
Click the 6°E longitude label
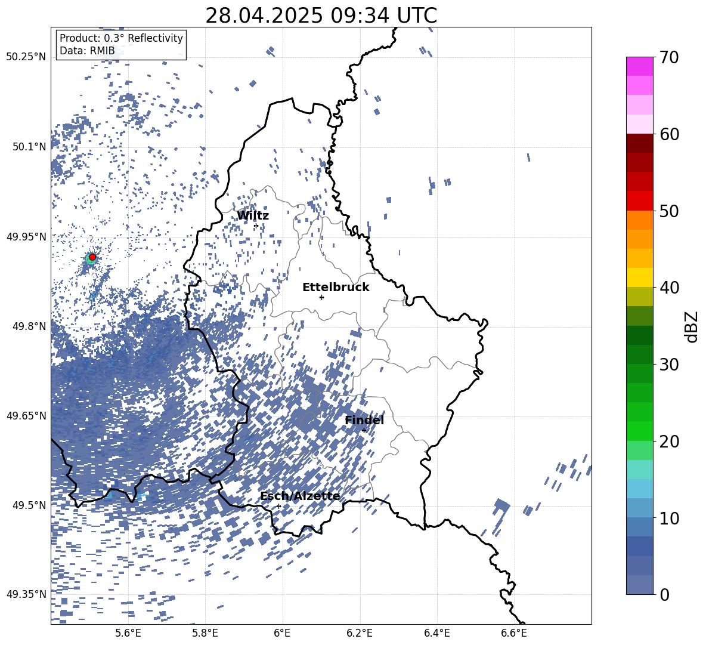tap(282, 633)
